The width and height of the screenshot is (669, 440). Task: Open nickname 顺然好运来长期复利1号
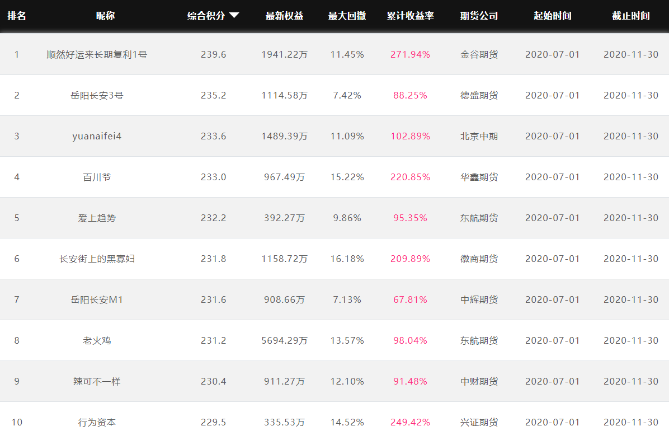97,55
